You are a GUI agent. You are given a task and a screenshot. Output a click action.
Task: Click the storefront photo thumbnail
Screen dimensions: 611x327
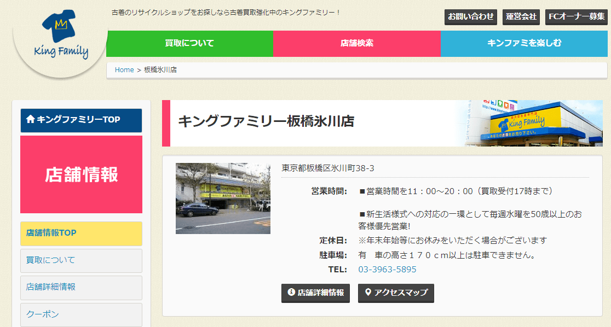223,198
